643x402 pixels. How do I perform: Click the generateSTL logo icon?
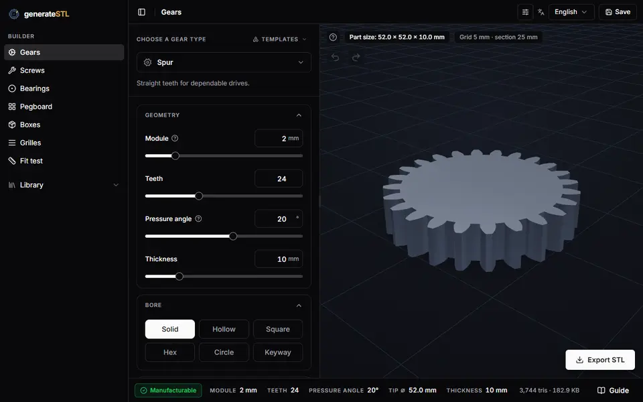[x=14, y=14]
